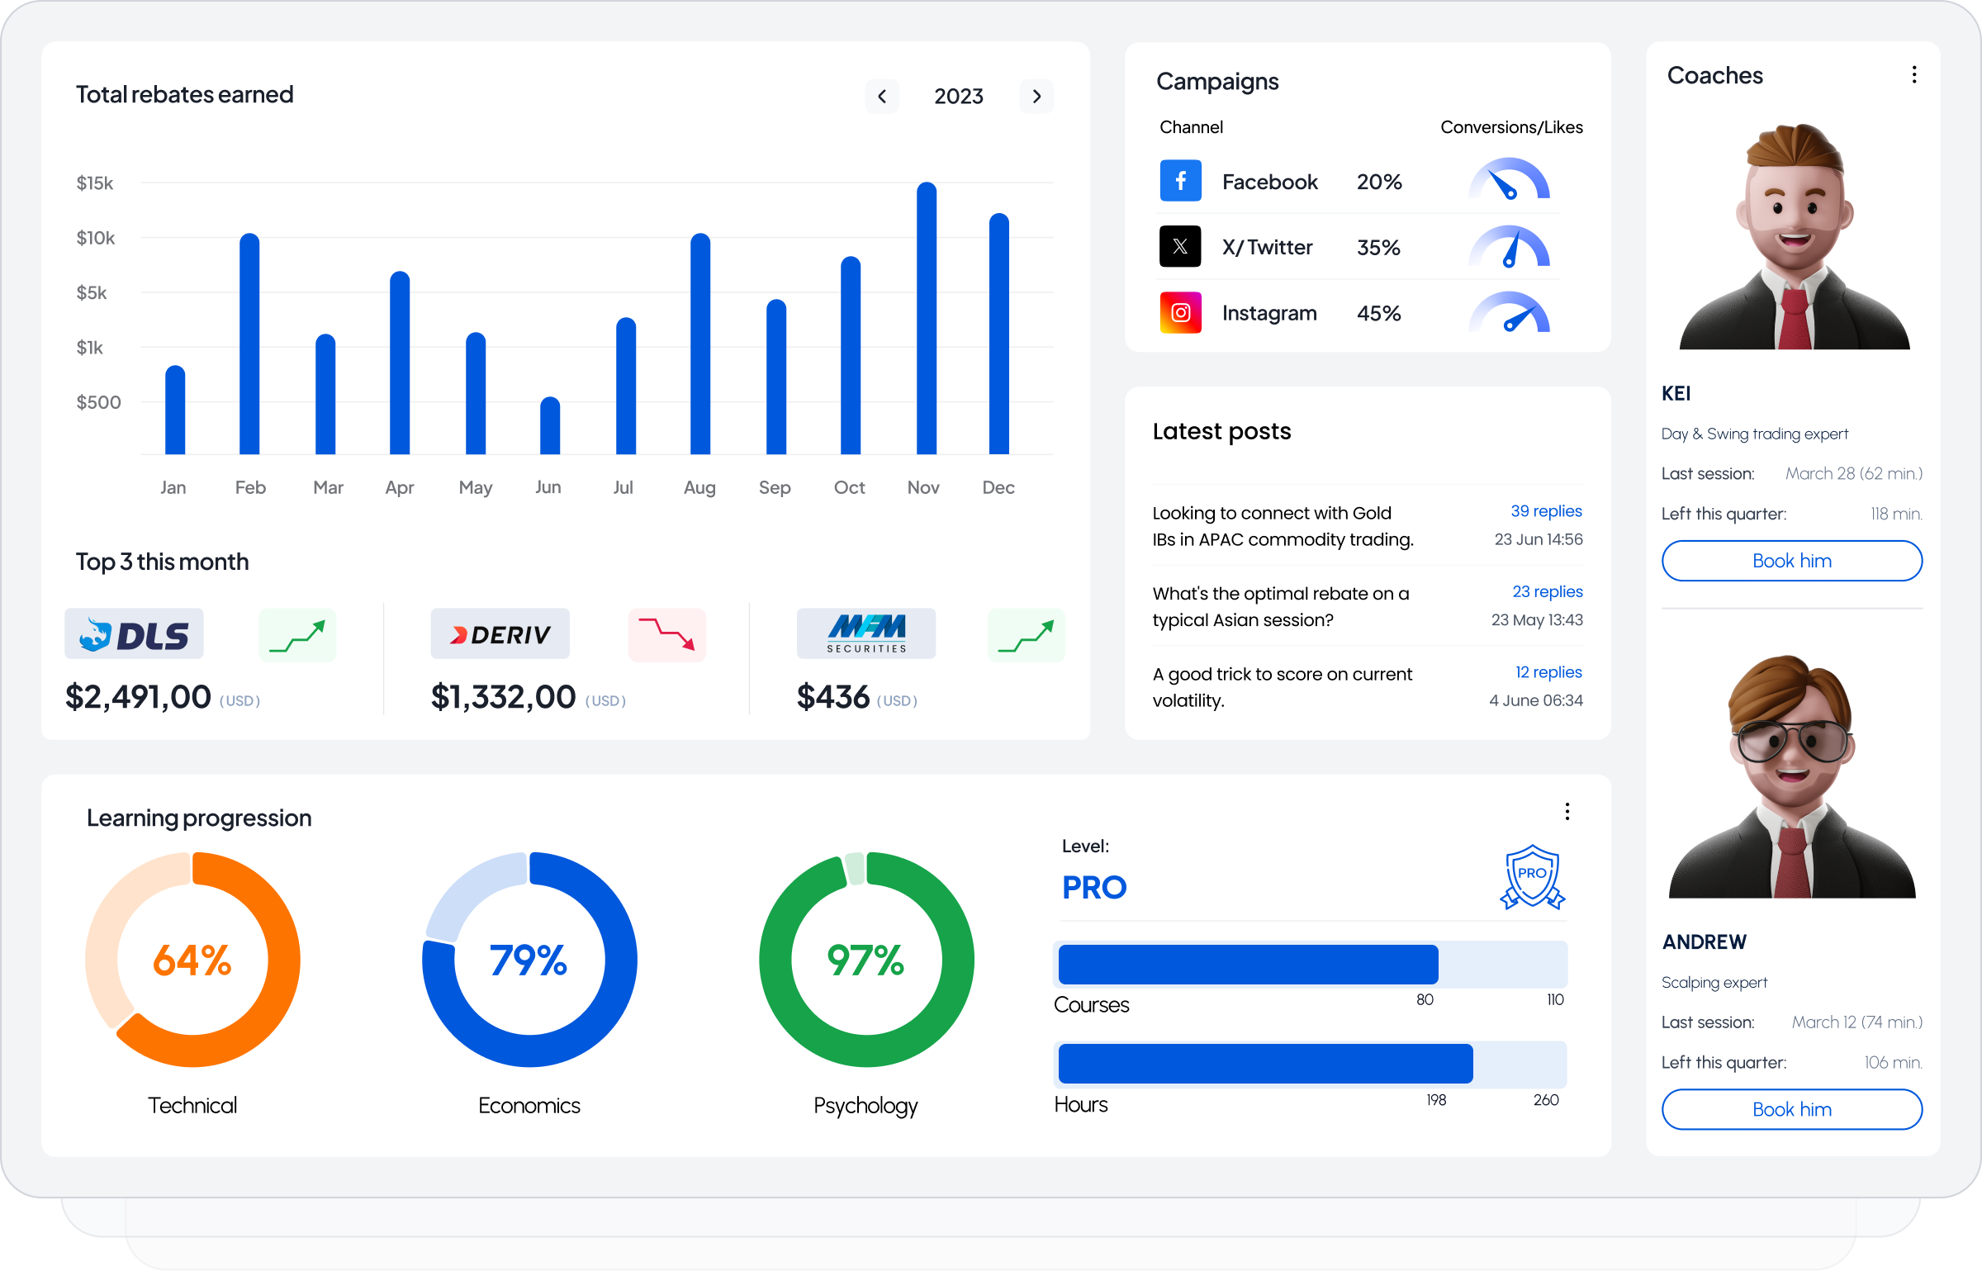Click the DLS broker logo
Image resolution: width=1982 pixels, height=1271 pixels.
pos(134,634)
